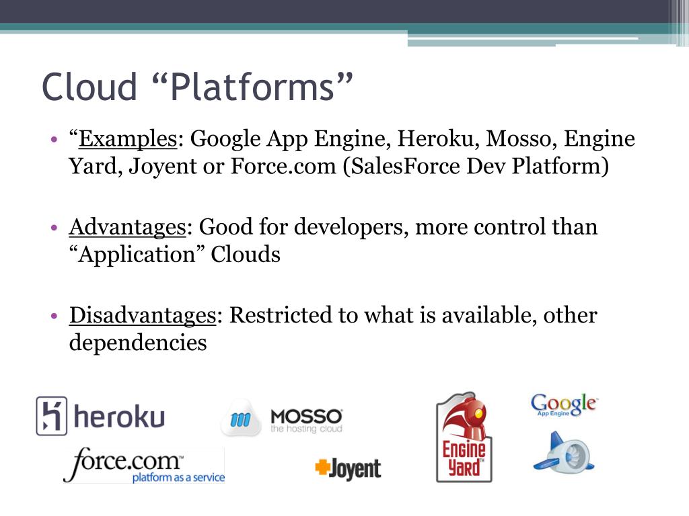Click the word "Mosso," in the examples bullet
Screen dimensions: 689x516
(x=521, y=138)
